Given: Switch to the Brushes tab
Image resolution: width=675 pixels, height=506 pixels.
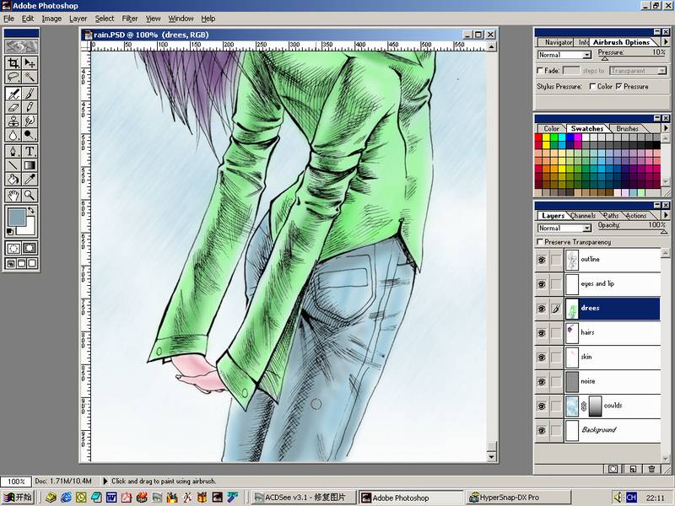Looking at the screenshot, I should (627, 129).
